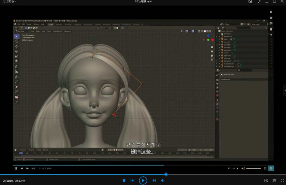Open the Tool properties tab
This screenshot has height=185, width=286.
click(x=217, y=75)
